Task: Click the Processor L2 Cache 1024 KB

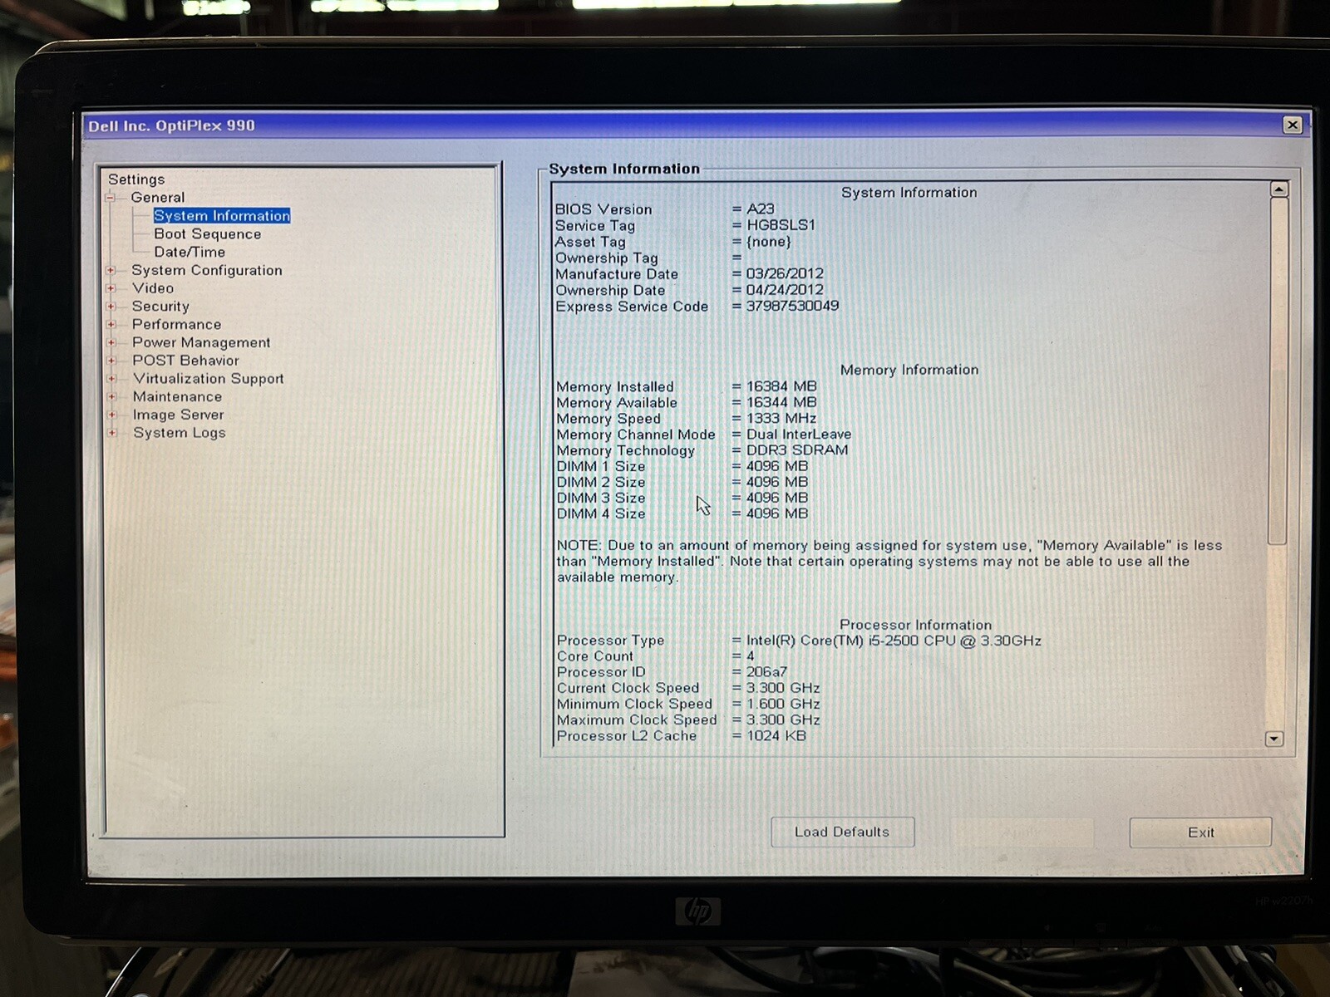Action: (776, 735)
